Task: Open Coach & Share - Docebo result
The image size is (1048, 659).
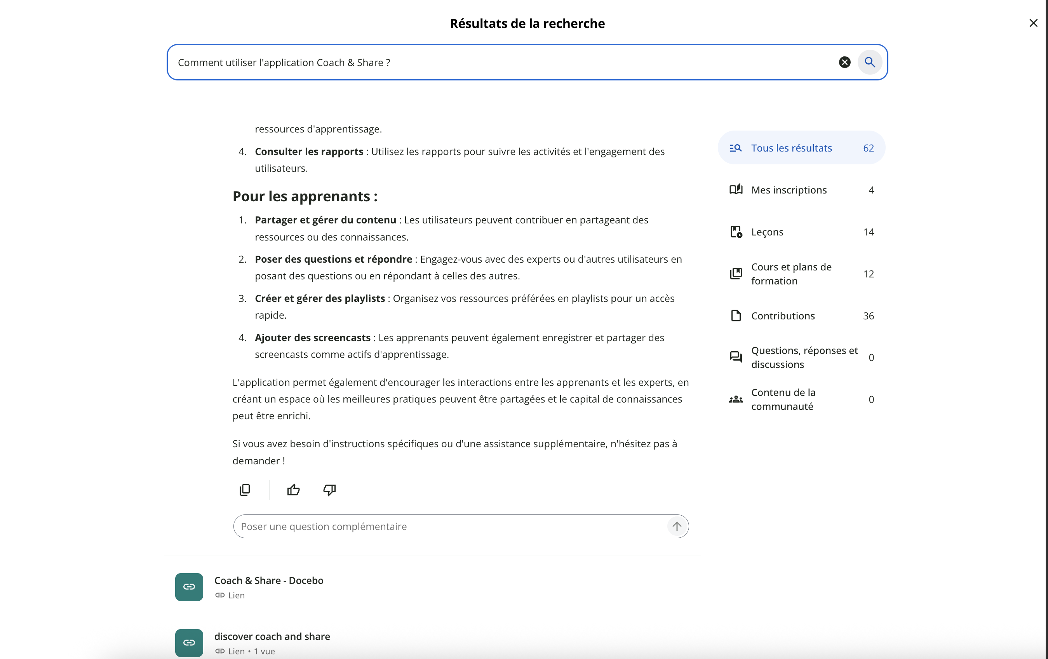Action: [268, 581]
